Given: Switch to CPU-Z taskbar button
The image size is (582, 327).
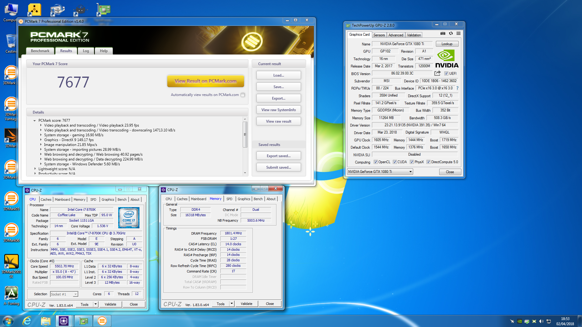Looking at the screenshot, I should [64, 321].
